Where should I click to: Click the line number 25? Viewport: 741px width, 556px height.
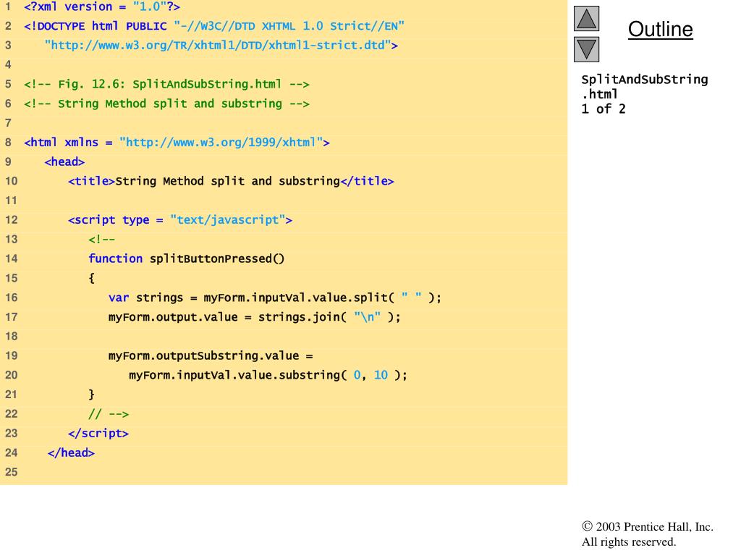12,472
